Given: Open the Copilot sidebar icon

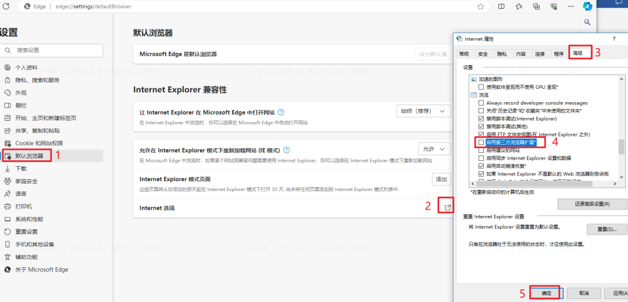Looking at the screenshot, I should click(x=587, y=6).
